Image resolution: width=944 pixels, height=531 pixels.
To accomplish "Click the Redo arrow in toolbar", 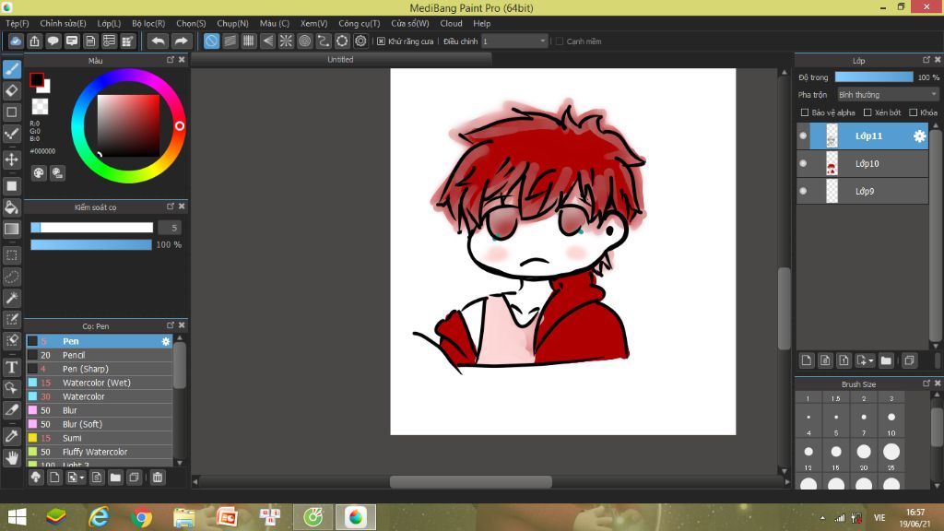I will point(181,41).
